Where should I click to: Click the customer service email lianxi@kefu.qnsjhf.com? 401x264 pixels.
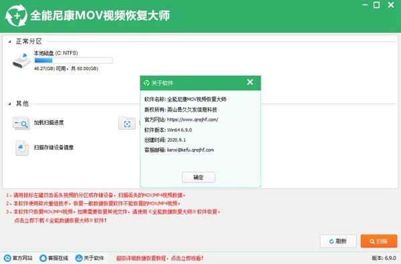(x=190, y=150)
